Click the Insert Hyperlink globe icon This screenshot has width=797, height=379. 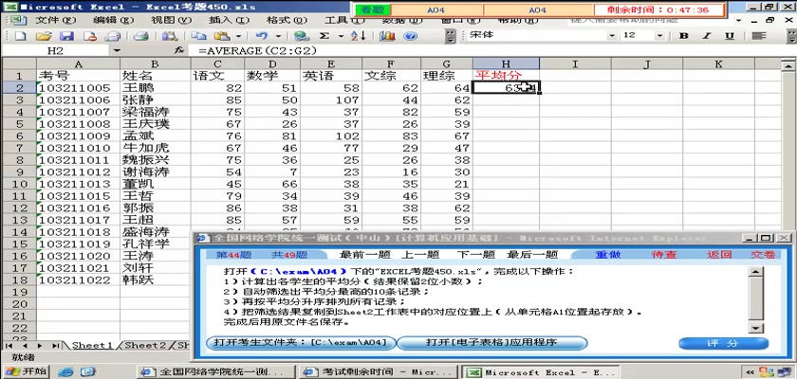point(302,36)
